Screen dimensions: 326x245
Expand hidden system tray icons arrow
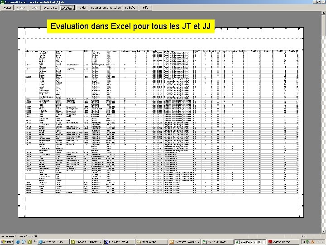click(x=304, y=242)
